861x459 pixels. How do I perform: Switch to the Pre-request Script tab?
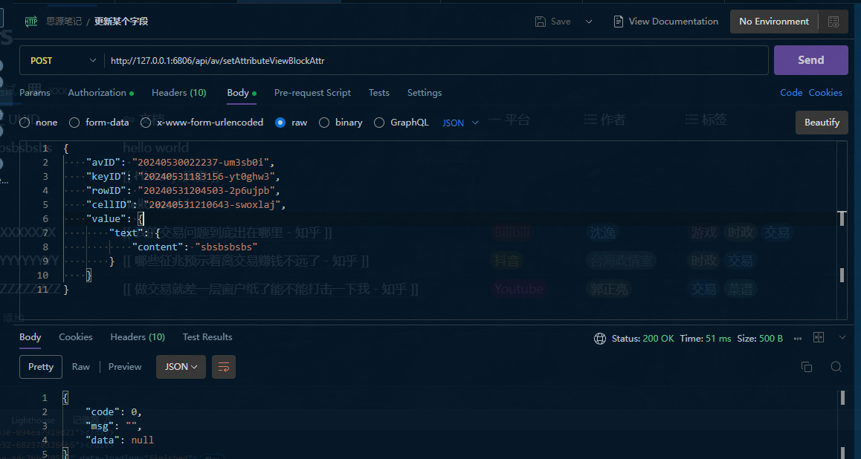click(312, 93)
